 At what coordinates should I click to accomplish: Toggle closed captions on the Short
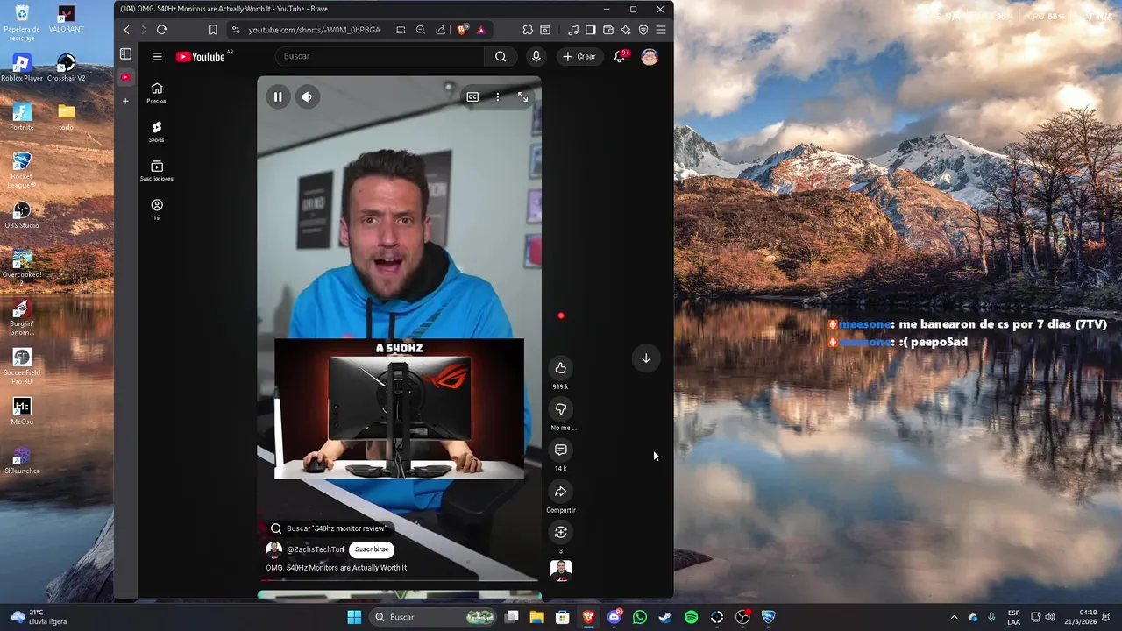tap(472, 97)
